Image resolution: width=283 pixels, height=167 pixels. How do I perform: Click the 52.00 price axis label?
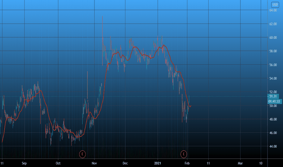pos(273,92)
